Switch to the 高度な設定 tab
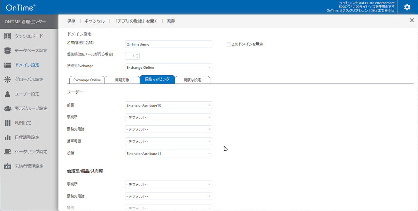This screenshot has height=211, width=418. click(193, 80)
